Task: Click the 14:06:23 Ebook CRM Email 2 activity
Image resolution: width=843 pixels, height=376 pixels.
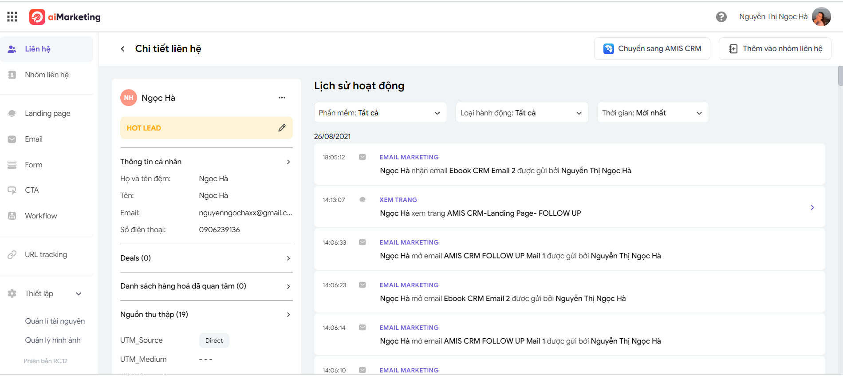Action: coord(570,292)
